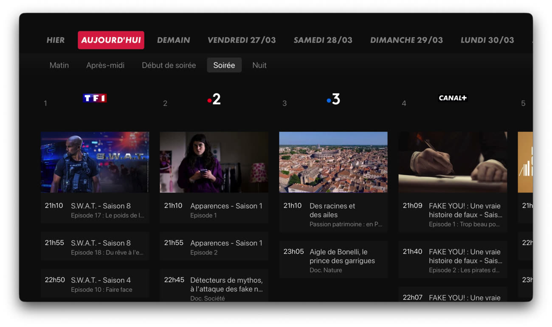This screenshot has height=327, width=552.
Task: Select the France 3 channel logo
Action: (x=333, y=99)
